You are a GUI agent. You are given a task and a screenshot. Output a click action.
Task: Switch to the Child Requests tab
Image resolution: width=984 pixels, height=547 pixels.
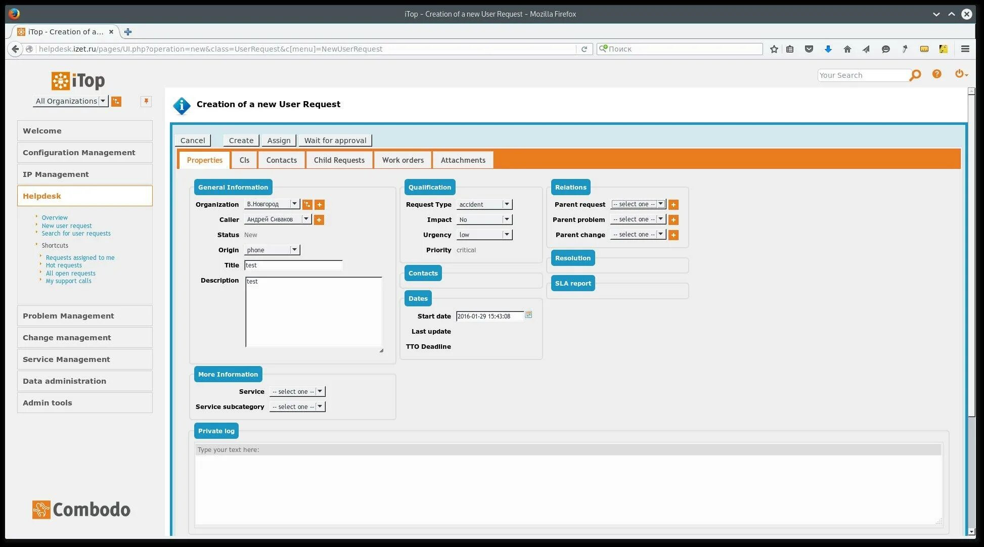(x=339, y=160)
